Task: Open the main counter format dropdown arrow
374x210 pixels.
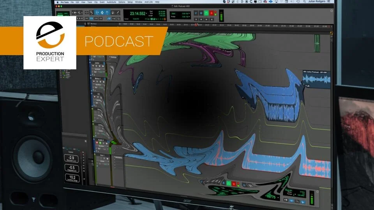Action: pos(146,14)
